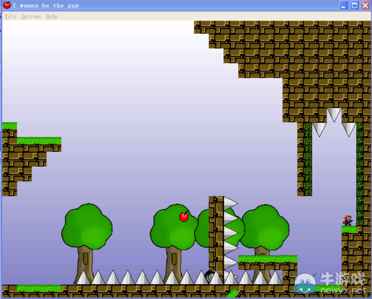Click the 'I wanna be the guy' title text
The width and height of the screenshot is (372, 299).
(x=46, y=6)
